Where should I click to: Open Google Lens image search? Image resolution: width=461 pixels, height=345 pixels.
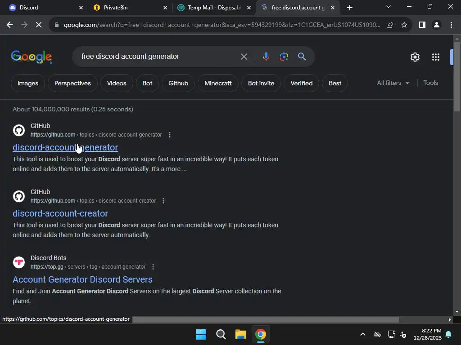click(x=284, y=56)
